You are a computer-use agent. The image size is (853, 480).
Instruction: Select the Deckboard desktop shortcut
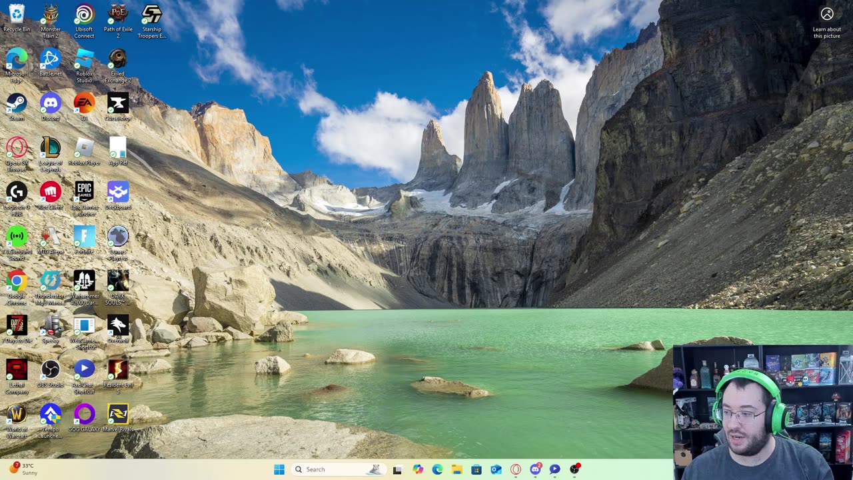pyautogui.click(x=118, y=195)
